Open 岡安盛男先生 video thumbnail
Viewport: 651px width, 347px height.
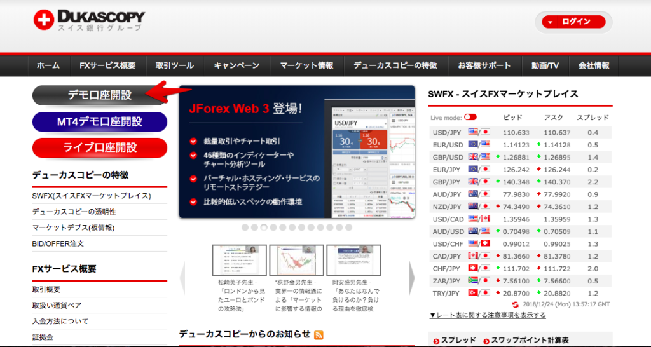[353, 261]
